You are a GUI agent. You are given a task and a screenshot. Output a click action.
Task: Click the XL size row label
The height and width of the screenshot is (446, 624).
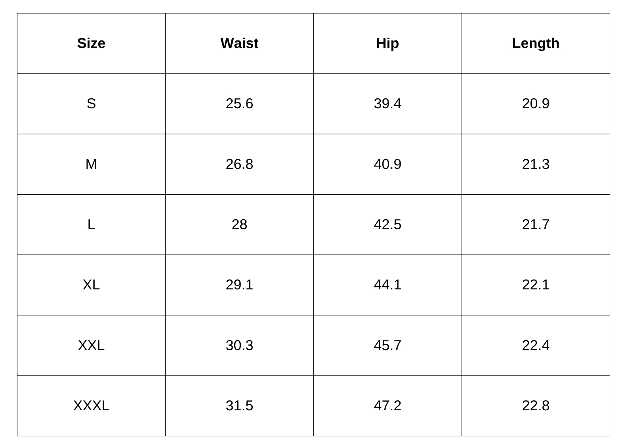91,285
